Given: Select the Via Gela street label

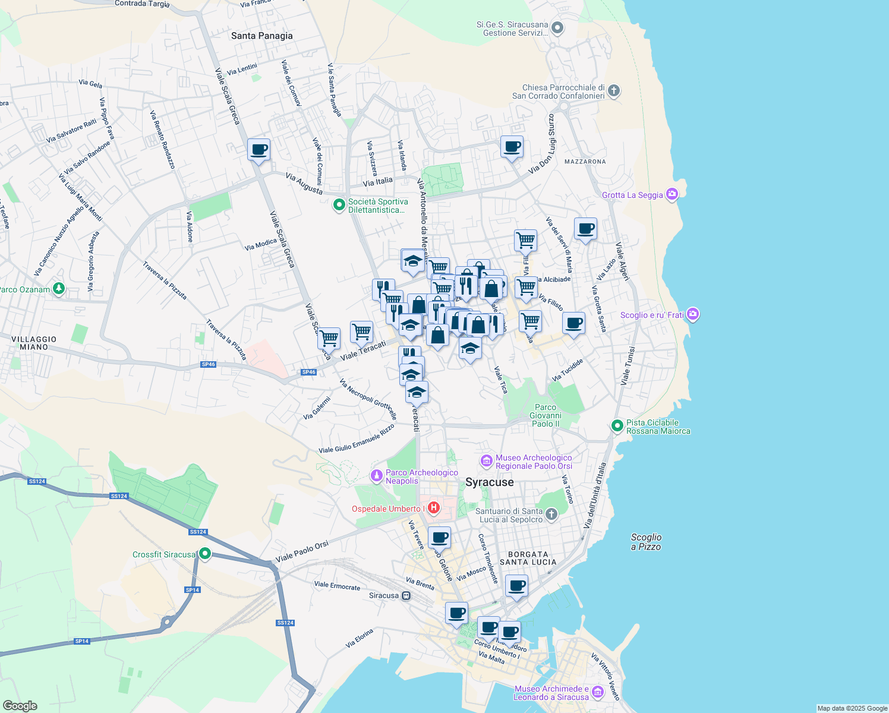Looking at the screenshot, I should click(90, 84).
